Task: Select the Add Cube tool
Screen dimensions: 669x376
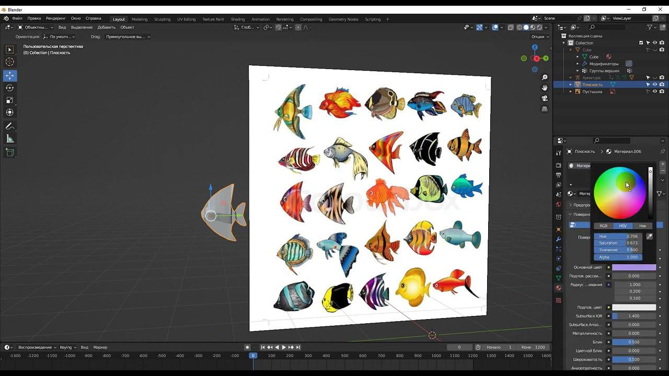Action: click(9, 152)
